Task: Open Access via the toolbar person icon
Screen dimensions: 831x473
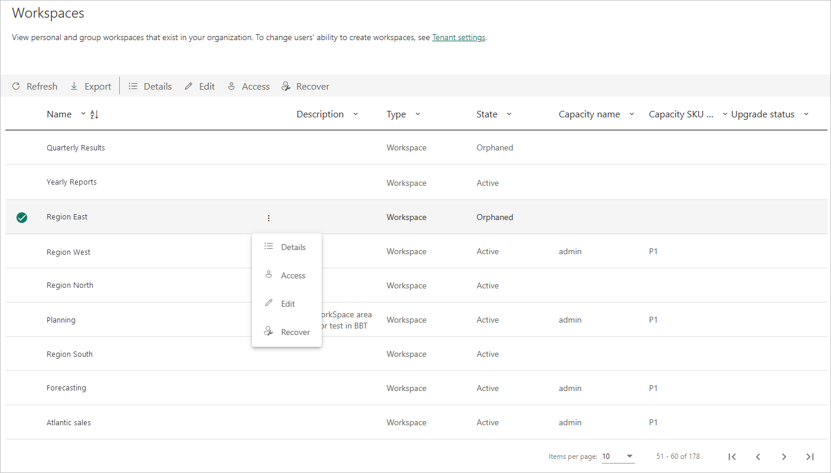Action: coord(231,86)
